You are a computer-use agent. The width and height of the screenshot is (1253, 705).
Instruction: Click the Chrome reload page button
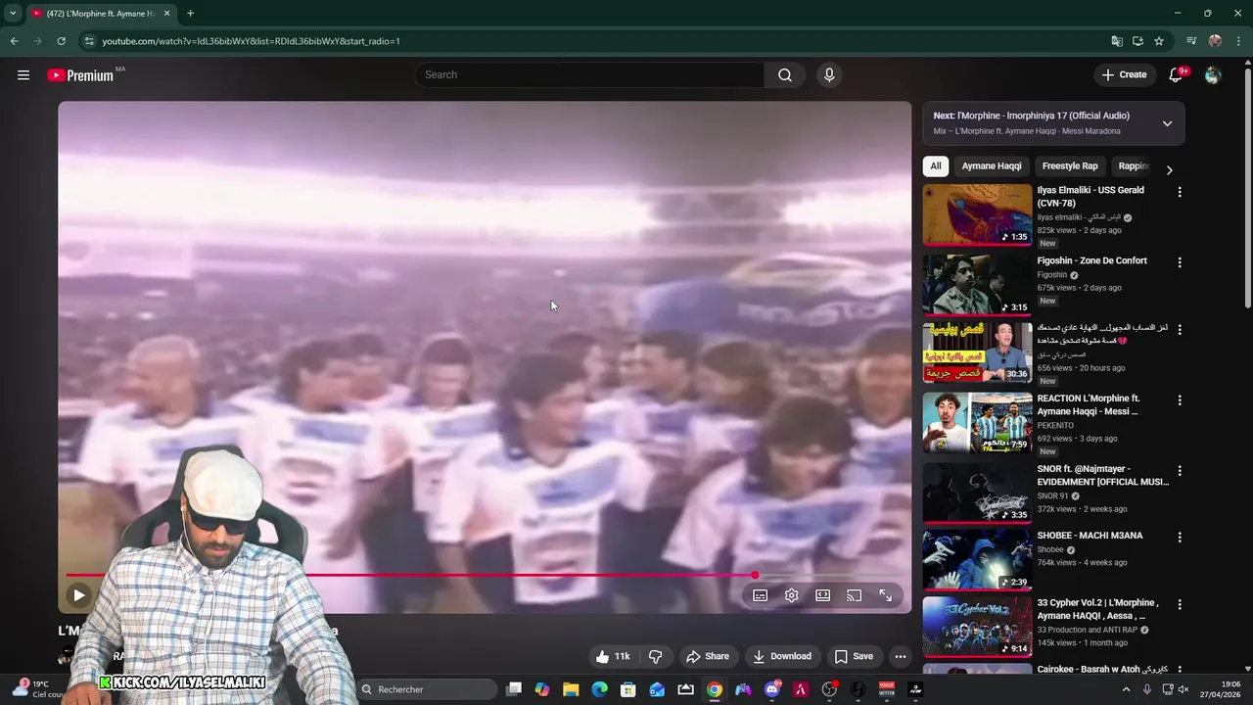click(61, 41)
